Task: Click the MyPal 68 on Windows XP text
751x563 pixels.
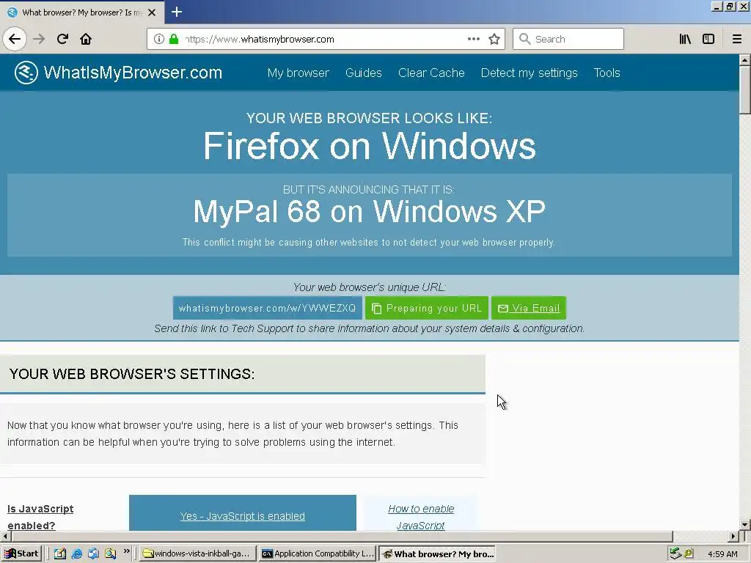Action: 370,211
